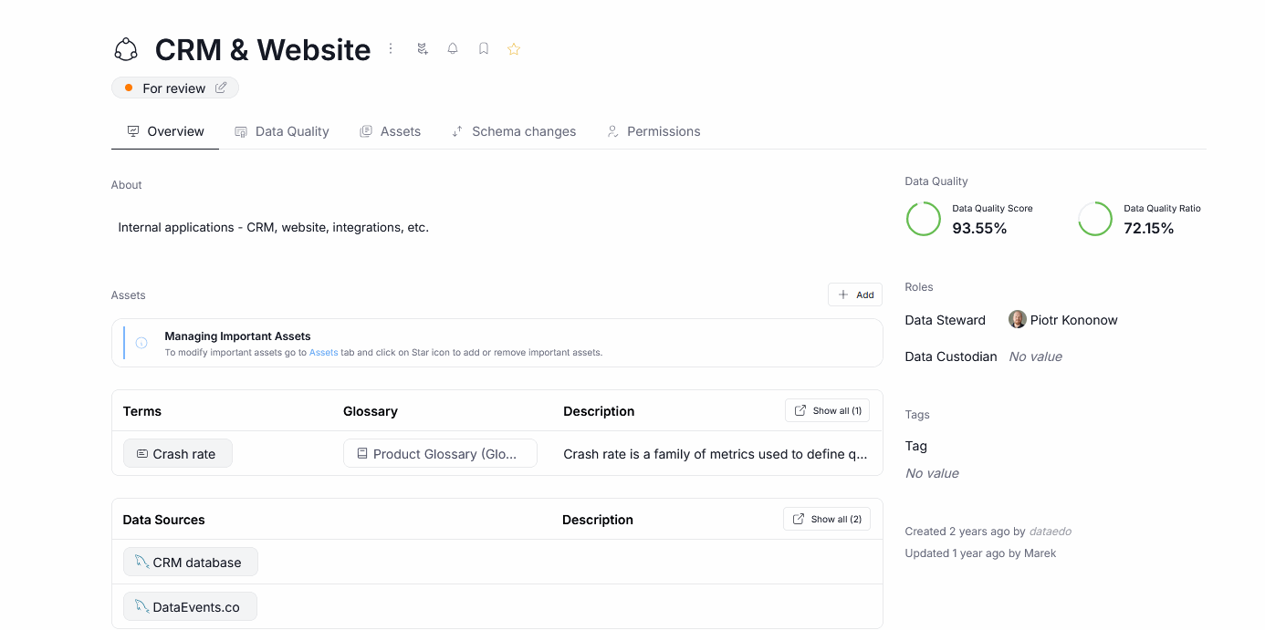This screenshot has height=630, width=1265.
Task: Click the notification bell icon
Action: point(453,48)
